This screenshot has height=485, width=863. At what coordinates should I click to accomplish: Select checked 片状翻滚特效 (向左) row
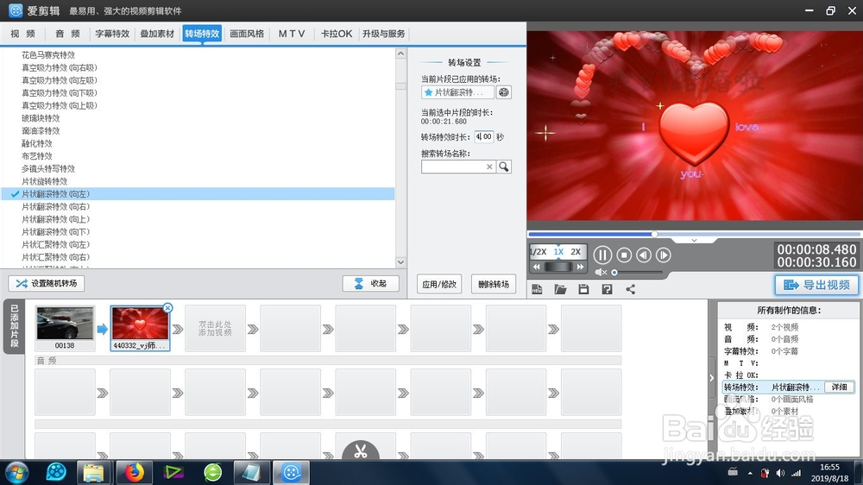(x=198, y=194)
